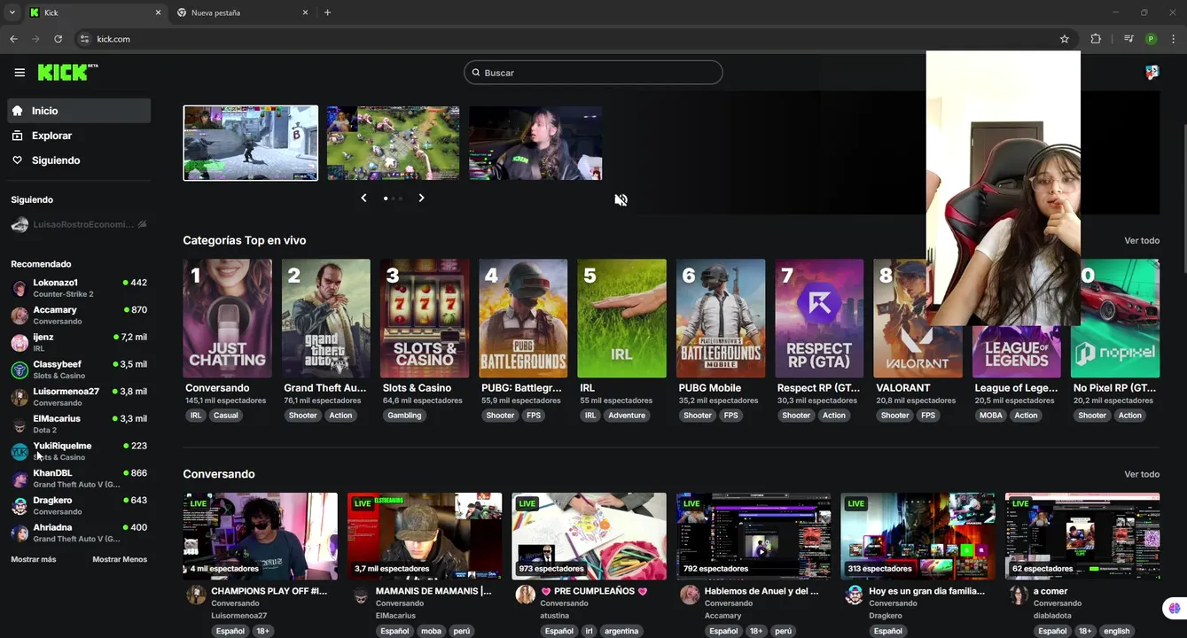Image resolution: width=1187 pixels, height=638 pixels.
Task: Open the PUBG Mobile category card
Action: pos(721,318)
